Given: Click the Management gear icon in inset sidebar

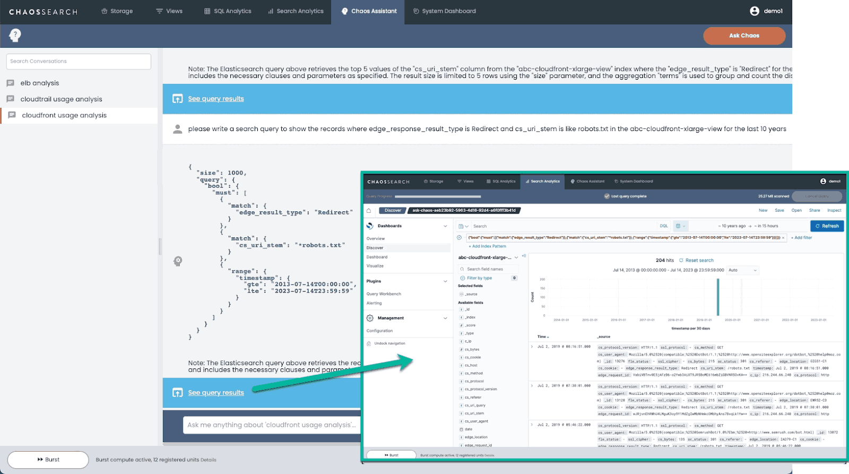Looking at the screenshot, I should pyautogui.click(x=370, y=318).
